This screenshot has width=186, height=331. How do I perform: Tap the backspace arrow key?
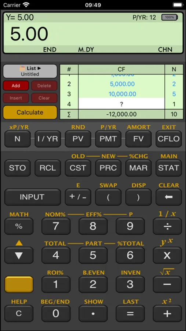(169, 197)
